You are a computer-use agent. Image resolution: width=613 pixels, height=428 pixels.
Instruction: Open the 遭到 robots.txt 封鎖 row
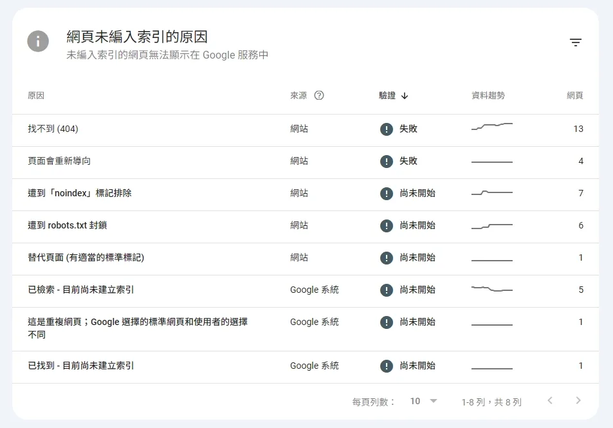306,227
